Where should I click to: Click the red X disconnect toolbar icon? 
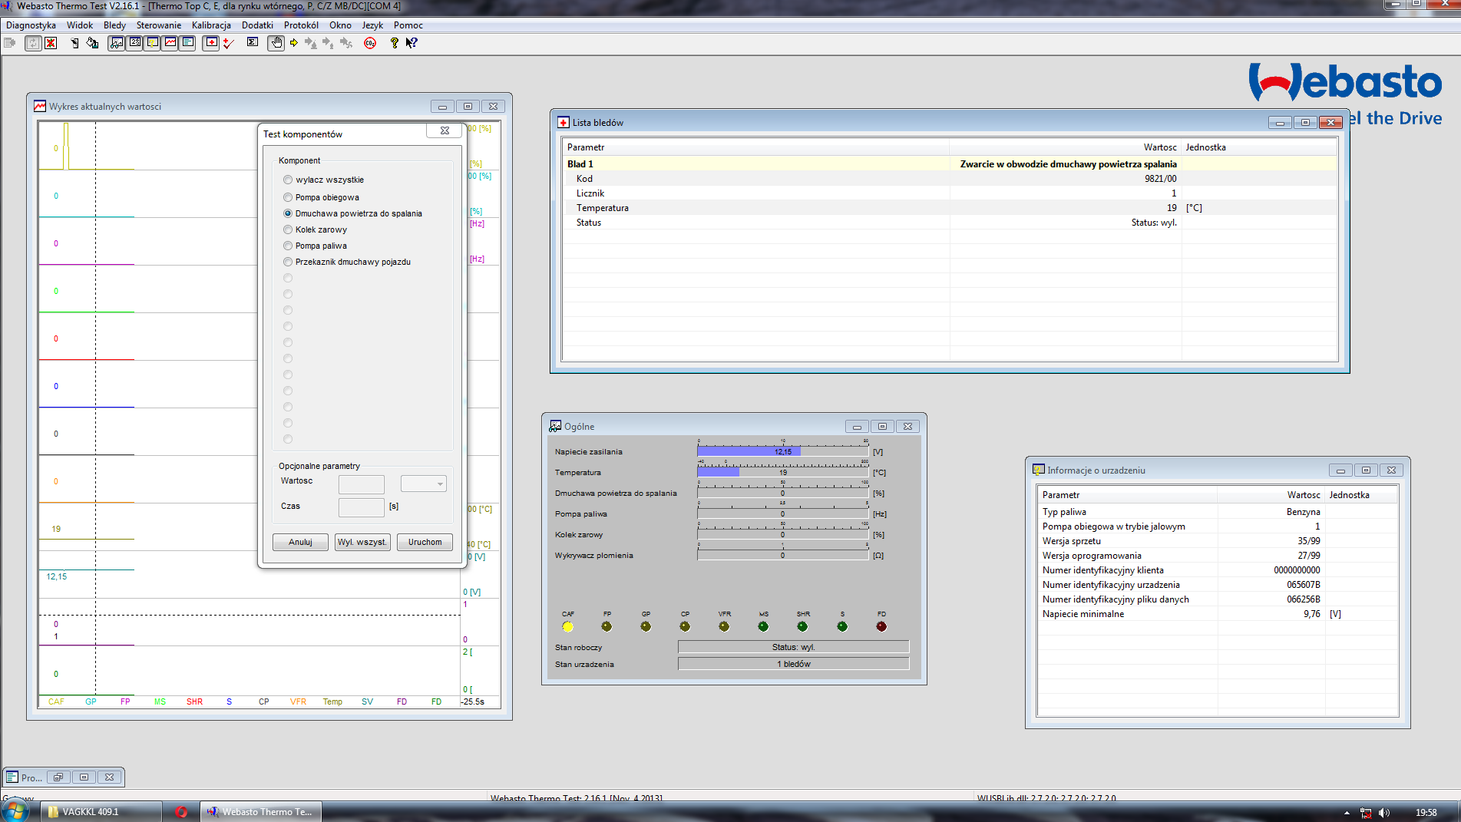coord(51,43)
